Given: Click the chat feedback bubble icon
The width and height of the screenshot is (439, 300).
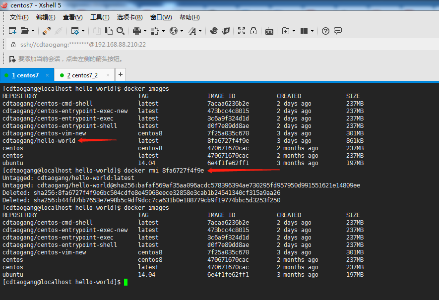Looking at the screenshot, I should point(338,31).
